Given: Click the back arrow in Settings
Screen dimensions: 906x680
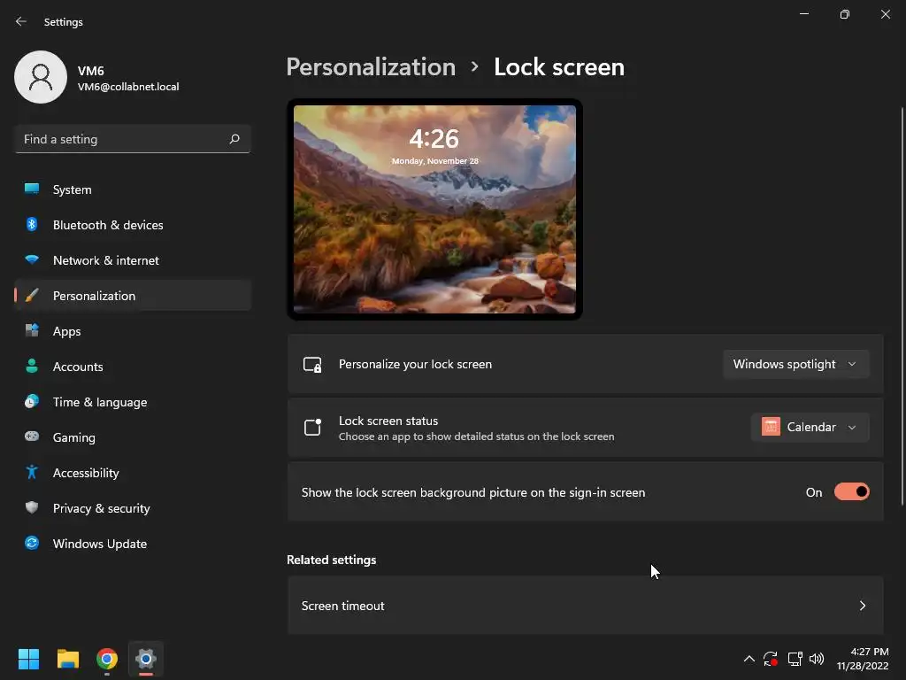Looking at the screenshot, I should point(21,21).
